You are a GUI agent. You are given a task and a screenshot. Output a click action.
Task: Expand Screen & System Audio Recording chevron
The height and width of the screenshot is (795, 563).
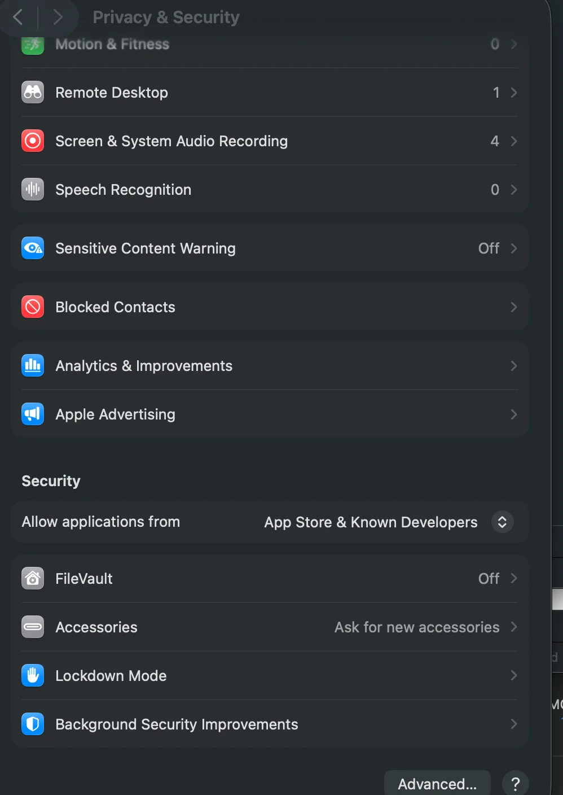point(514,141)
